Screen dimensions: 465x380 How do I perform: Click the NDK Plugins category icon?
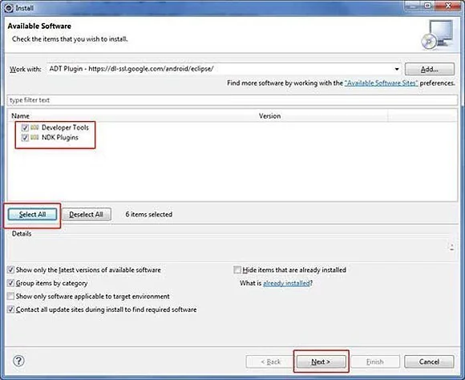pos(34,137)
